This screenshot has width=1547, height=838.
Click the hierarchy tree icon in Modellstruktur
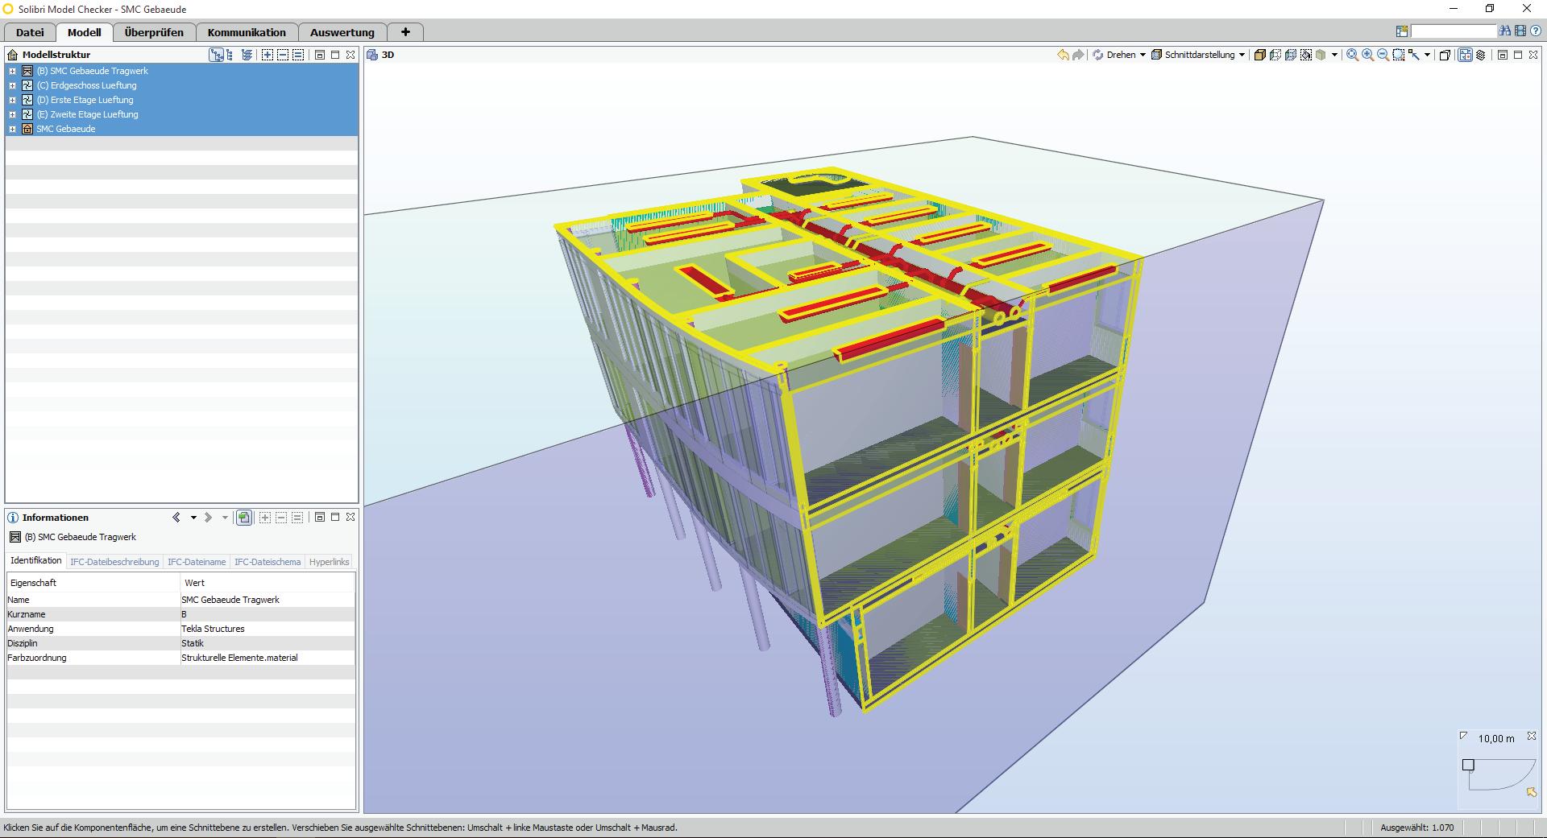(230, 55)
